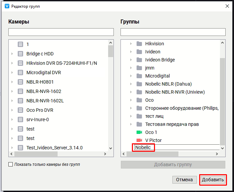Image resolution: width=234 pixels, height=192 pixels.
Task: Click the Ivideon Bridge folder icon
Action: click(x=139, y=60)
